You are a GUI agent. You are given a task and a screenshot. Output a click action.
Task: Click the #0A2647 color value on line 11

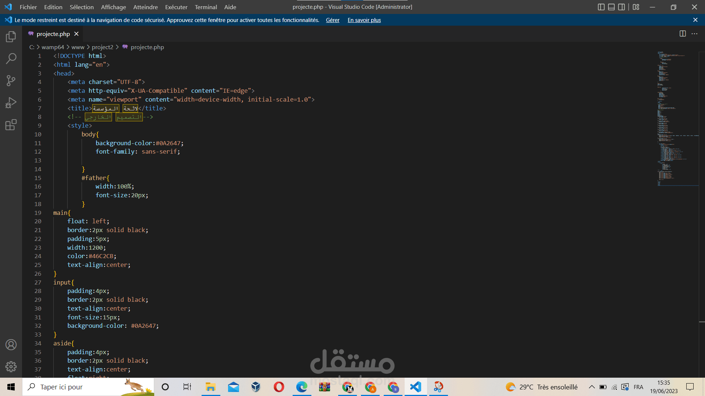coord(168,143)
